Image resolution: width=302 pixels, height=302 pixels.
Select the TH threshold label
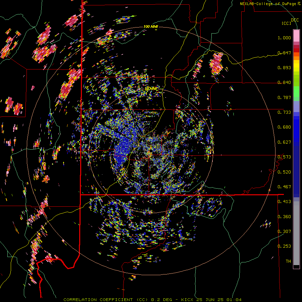tap(288, 261)
